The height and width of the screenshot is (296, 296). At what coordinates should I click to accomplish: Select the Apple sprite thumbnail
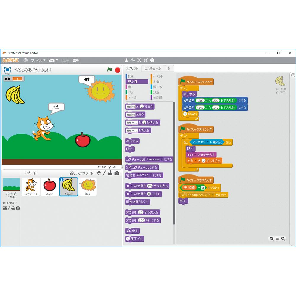coord(50,187)
